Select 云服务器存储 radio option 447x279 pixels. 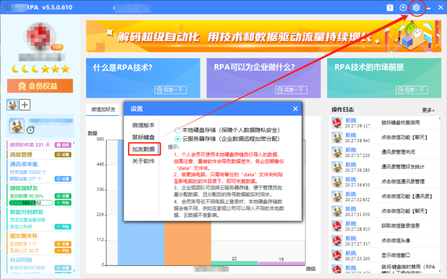click(x=178, y=139)
